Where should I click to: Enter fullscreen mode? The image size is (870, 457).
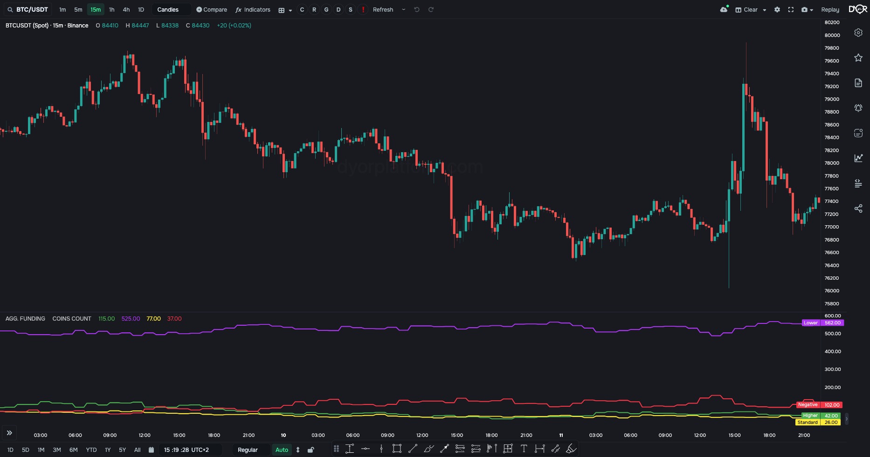(x=791, y=9)
